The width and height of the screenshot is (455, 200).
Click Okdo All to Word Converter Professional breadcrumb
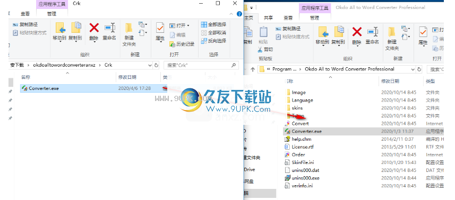click(x=349, y=69)
